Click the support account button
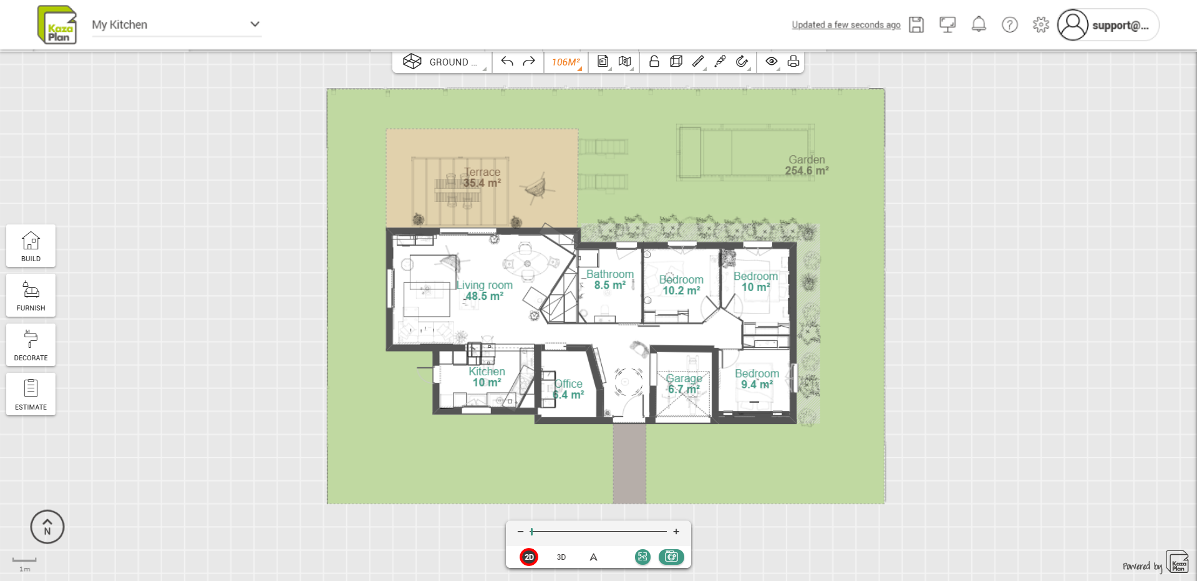Screen dimensions: 1197x581 point(1108,26)
